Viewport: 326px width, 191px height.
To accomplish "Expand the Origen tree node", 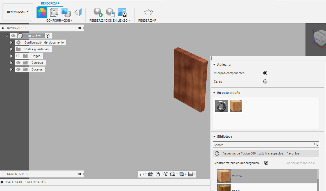I will (x=11, y=56).
